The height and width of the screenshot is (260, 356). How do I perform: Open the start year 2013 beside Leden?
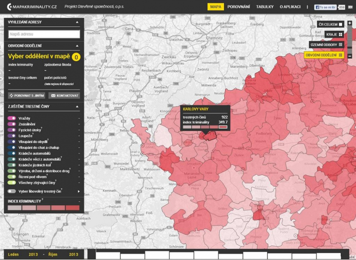pyautogui.click(x=33, y=254)
